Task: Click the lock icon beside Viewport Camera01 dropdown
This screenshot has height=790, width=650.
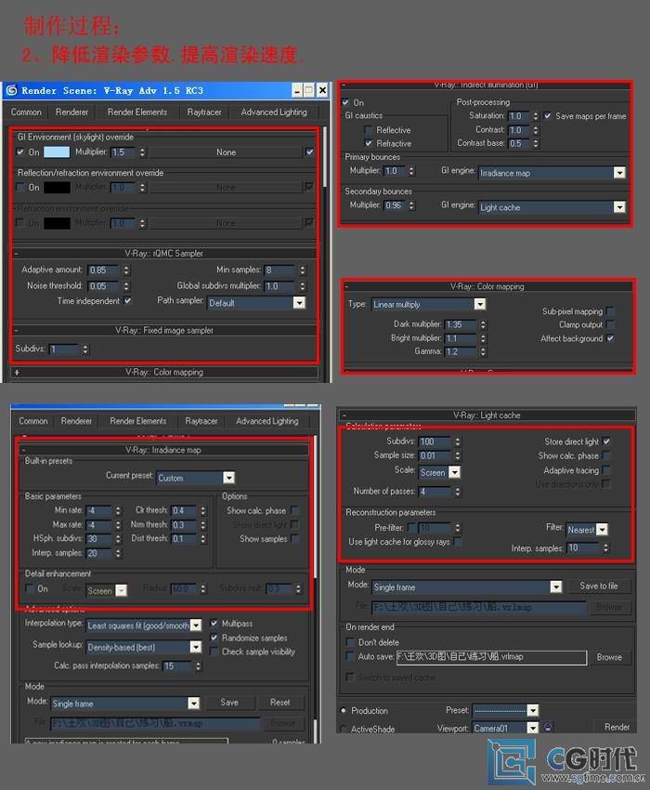Action: [x=548, y=728]
